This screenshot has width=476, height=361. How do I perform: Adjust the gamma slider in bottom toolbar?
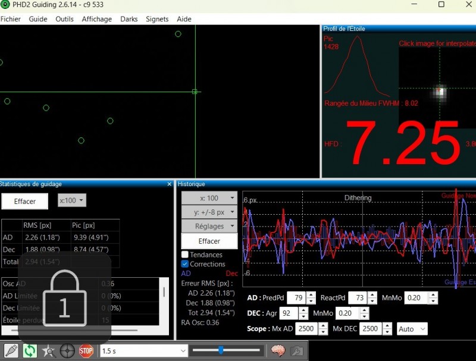pyautogui.click(x=226, y=350)
